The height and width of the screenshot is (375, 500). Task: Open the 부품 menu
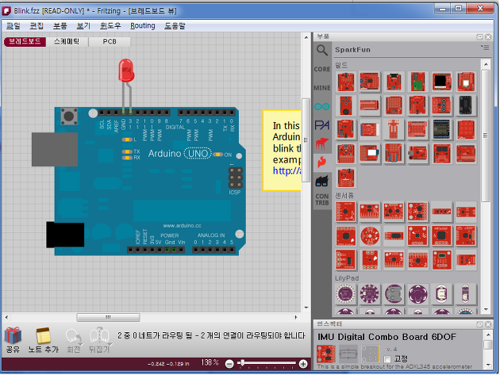point(60,26)
